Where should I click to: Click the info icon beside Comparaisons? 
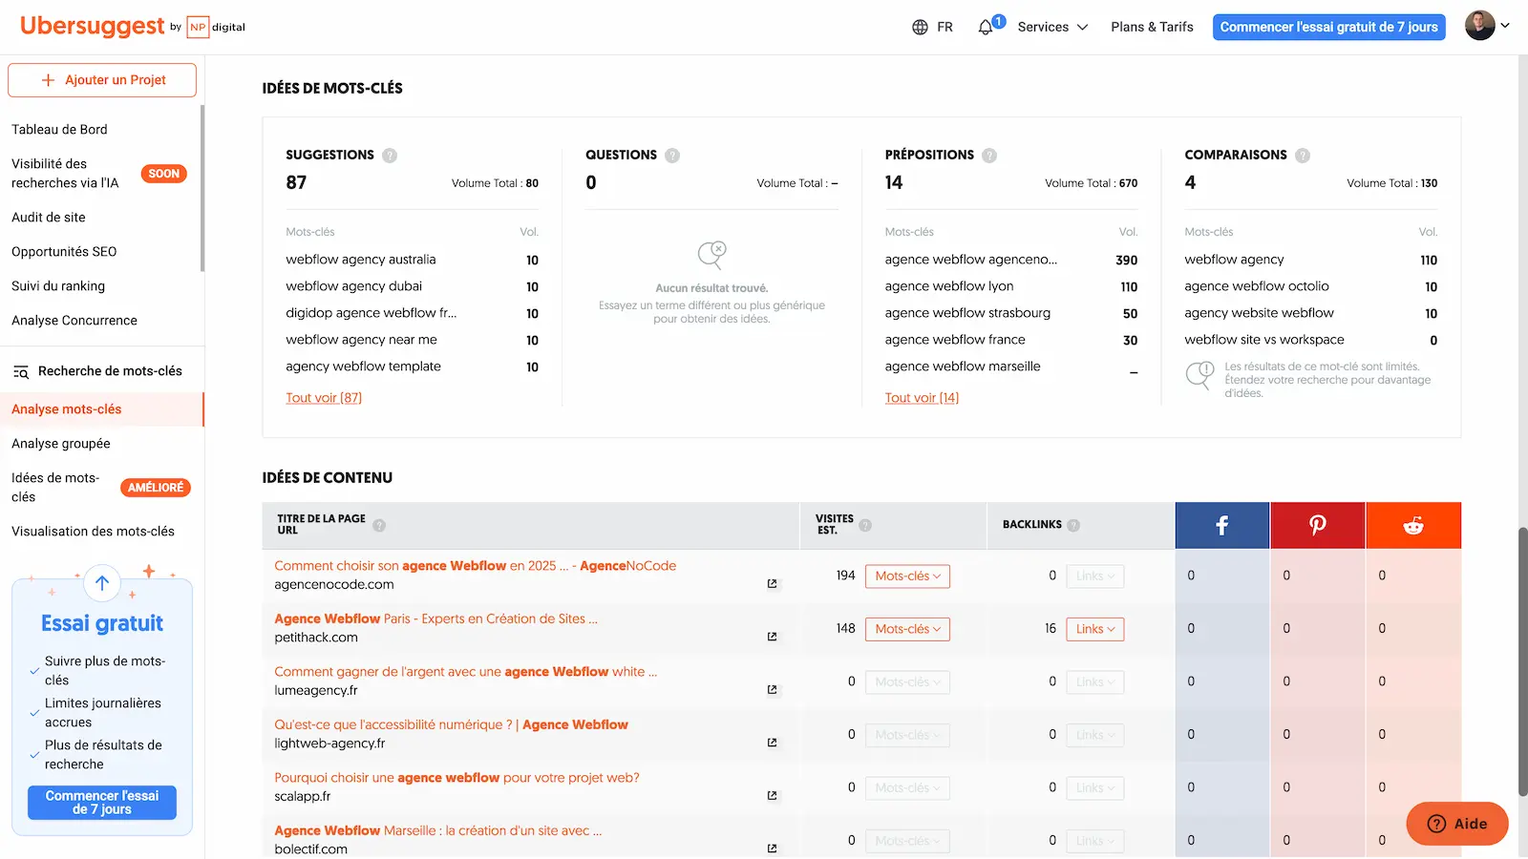click(1303, 156)
